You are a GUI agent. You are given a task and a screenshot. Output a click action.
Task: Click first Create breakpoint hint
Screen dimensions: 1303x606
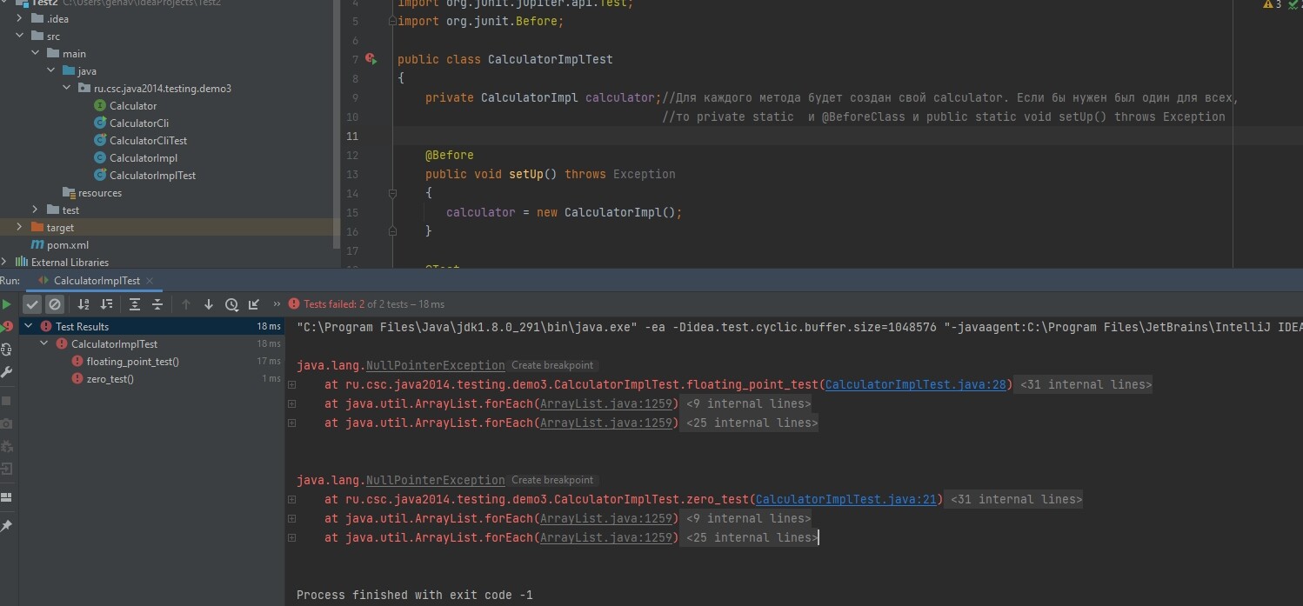[x=552, y=365]
